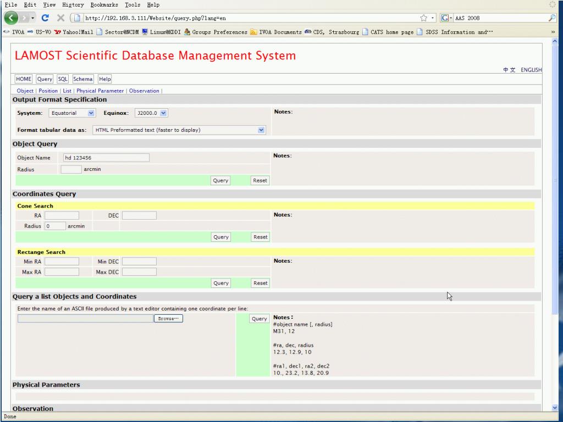The width and height of the screenshot is (563, 422).
Task: Click the search magnifier icon
Action: [552, 18]
